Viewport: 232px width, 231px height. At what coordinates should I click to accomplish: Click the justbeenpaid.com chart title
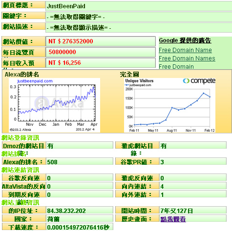point(35,81)
